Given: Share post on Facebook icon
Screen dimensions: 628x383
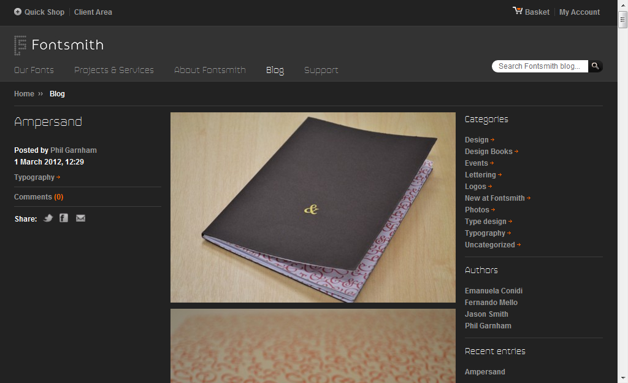Looking at the screenshot, I should (64, 218).
